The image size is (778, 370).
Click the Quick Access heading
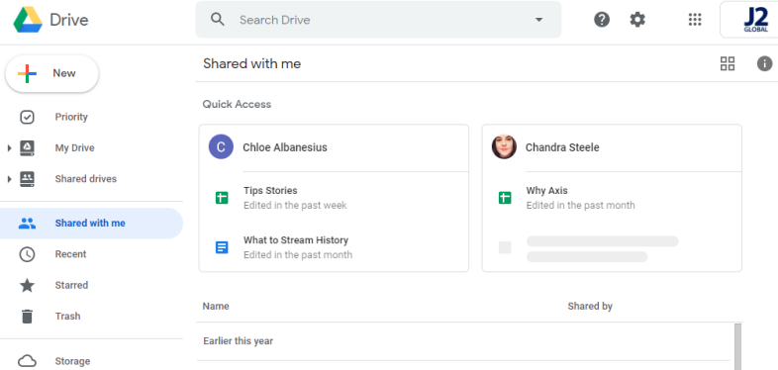tap(237, 104)
